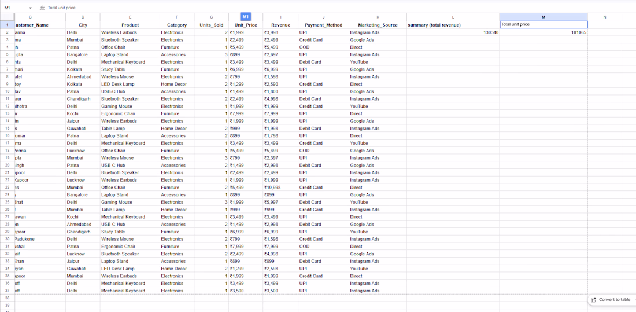Click the Chandigarh cell in row 11

coord(83,99)
